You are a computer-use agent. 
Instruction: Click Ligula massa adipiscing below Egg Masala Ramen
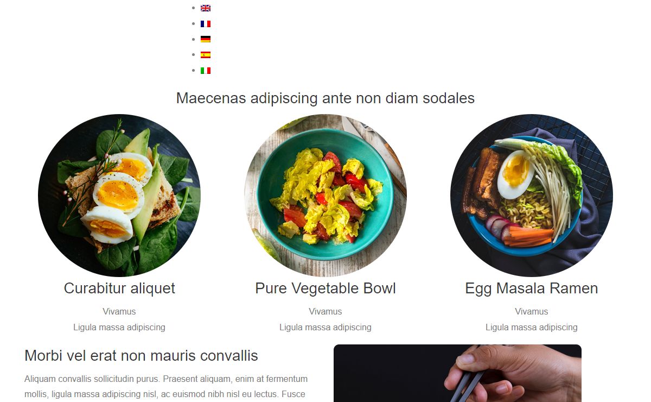[532, 327]
